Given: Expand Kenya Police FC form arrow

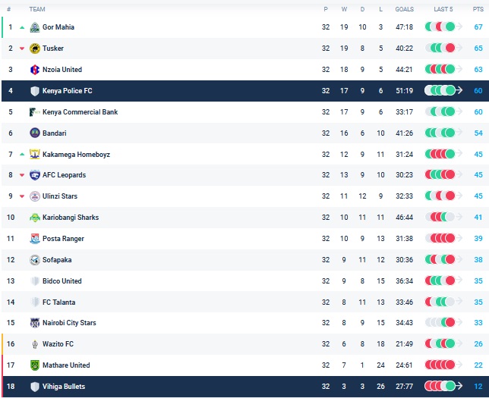Looking at the screenshot, I should point(459,91).
